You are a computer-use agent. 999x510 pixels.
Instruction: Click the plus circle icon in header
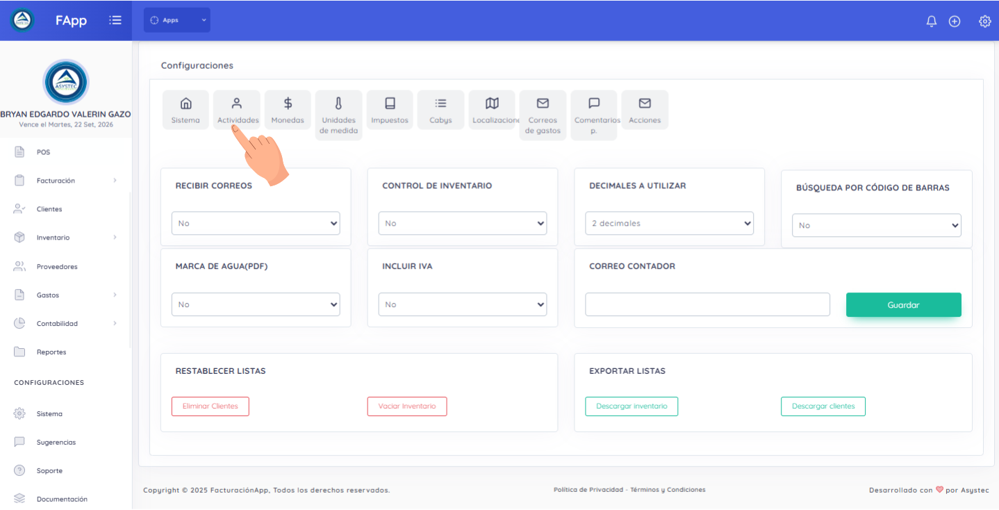click(x=955, y=21)
